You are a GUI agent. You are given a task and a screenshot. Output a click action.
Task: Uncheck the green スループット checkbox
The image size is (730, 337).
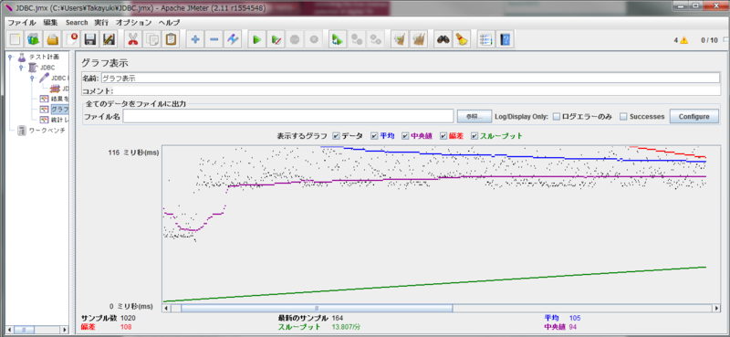point(474,136)
